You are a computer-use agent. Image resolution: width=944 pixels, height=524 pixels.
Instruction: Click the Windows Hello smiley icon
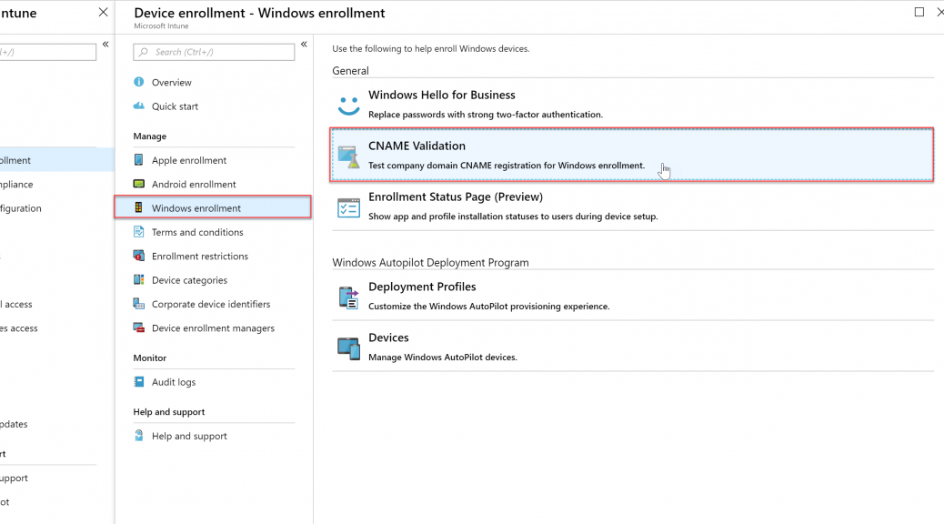(x=348, y=106)
